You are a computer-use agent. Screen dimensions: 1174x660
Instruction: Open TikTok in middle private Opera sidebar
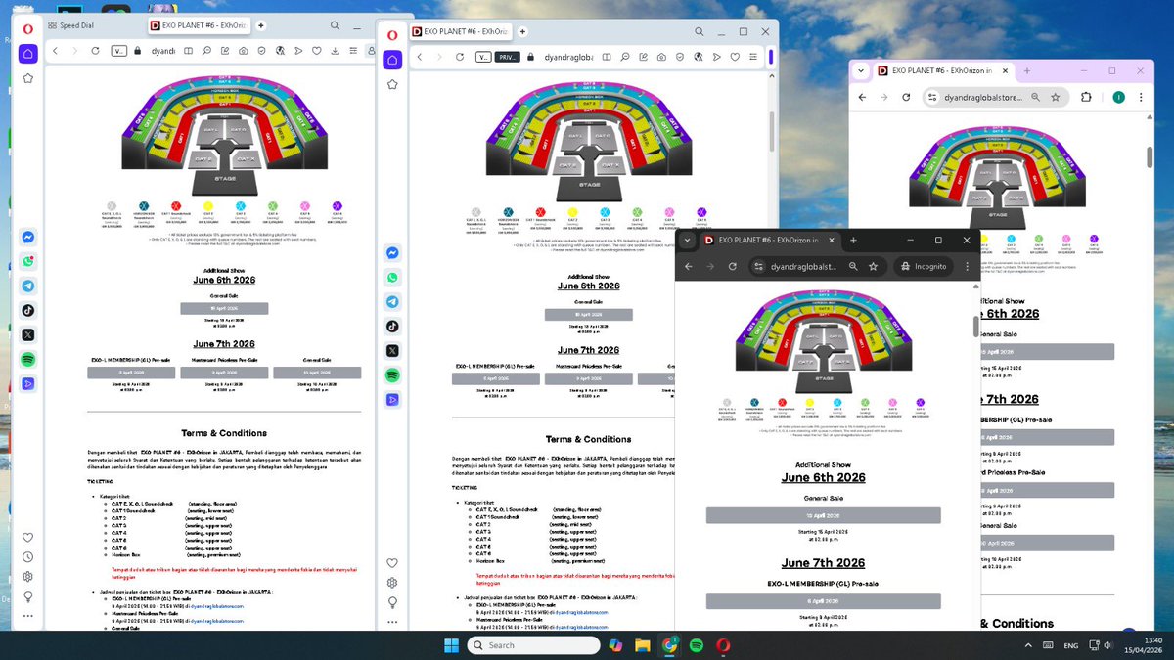(x=392, y=326)
